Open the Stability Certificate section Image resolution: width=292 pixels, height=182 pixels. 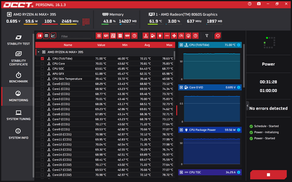pos(18,59)
